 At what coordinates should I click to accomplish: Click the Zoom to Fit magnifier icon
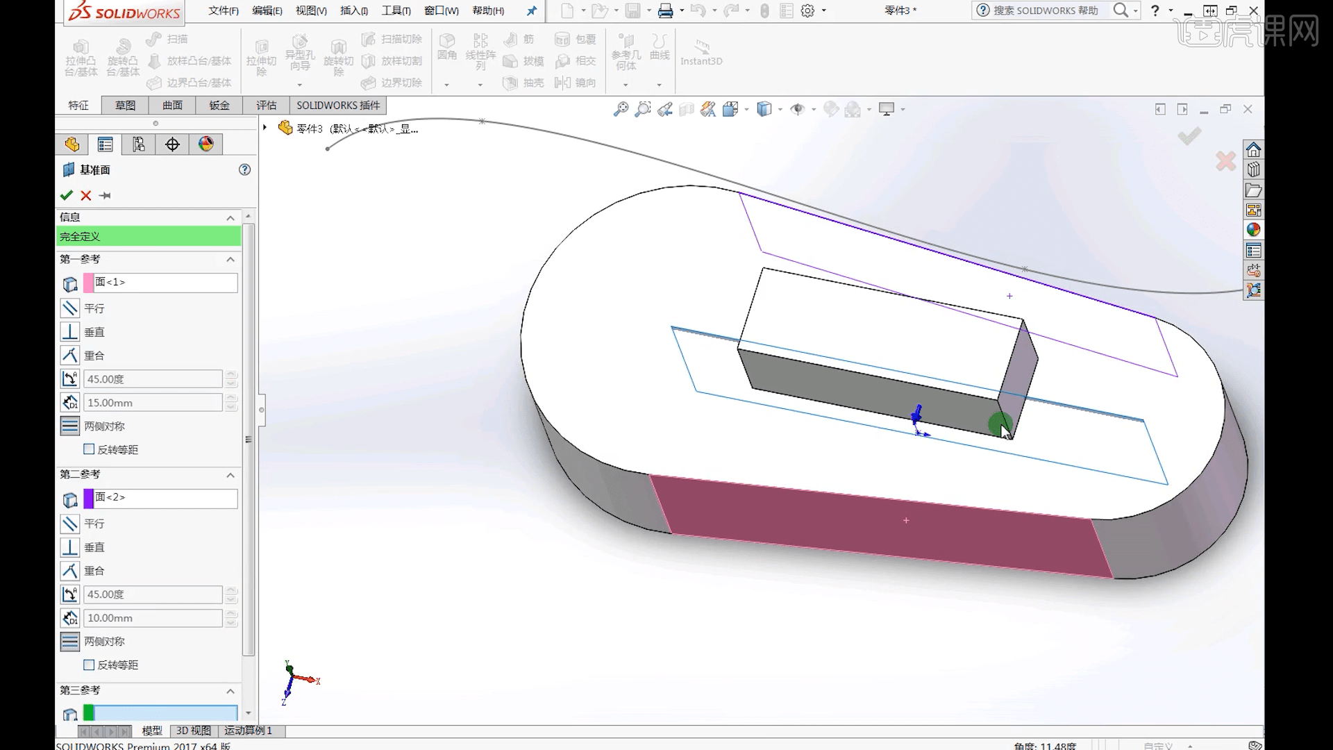point(620,109)
